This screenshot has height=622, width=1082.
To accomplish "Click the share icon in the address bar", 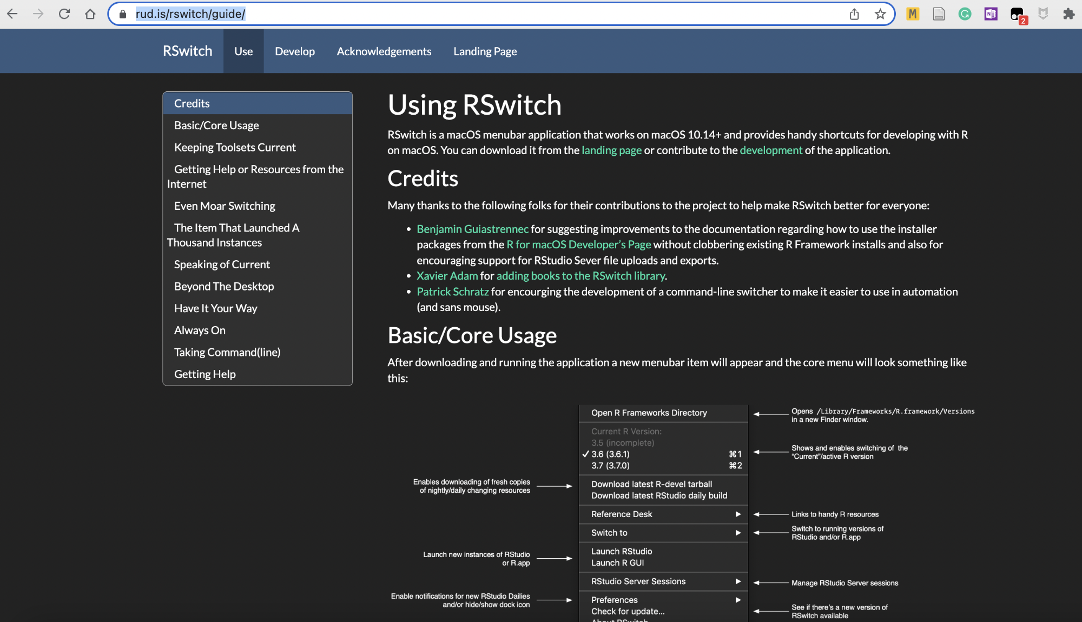I will click(854, 14).
